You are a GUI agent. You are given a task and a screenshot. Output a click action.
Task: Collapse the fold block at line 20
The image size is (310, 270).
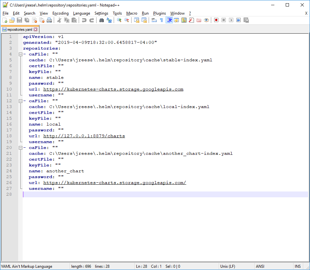pos(20,148)
